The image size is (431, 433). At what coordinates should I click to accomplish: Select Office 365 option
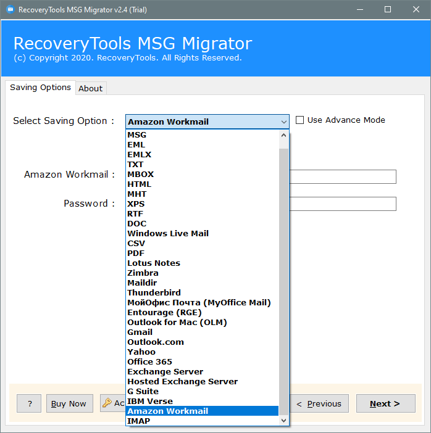tap(203, 361)
